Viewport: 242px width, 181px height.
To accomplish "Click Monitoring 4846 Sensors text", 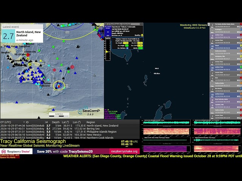I will (x=193, y=25).
